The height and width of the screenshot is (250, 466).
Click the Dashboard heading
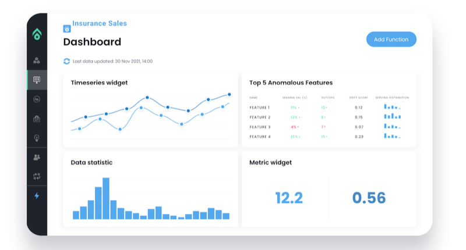click(92, 42)
